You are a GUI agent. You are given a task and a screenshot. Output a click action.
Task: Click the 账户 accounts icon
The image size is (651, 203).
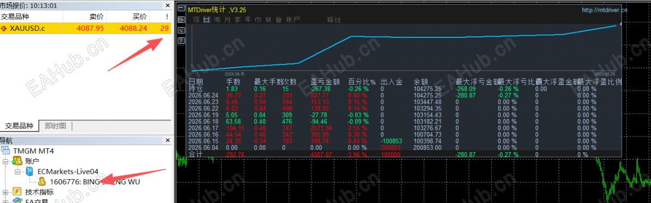tap(17, 161)
